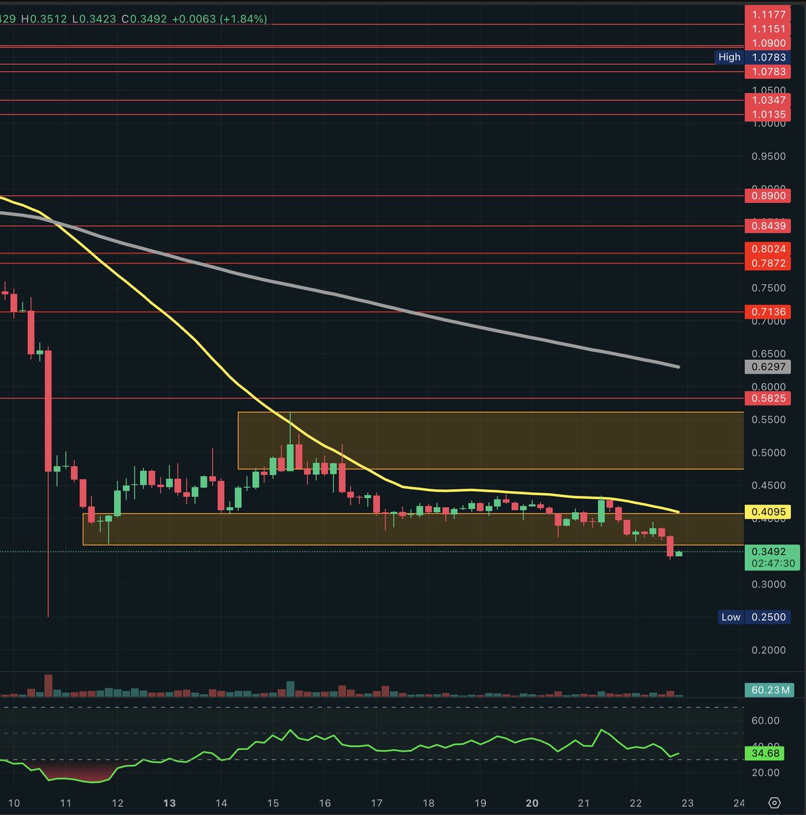Click the volume 60.23 M label
The width and height of the screenshot is (806, 815).
[771, 690]
